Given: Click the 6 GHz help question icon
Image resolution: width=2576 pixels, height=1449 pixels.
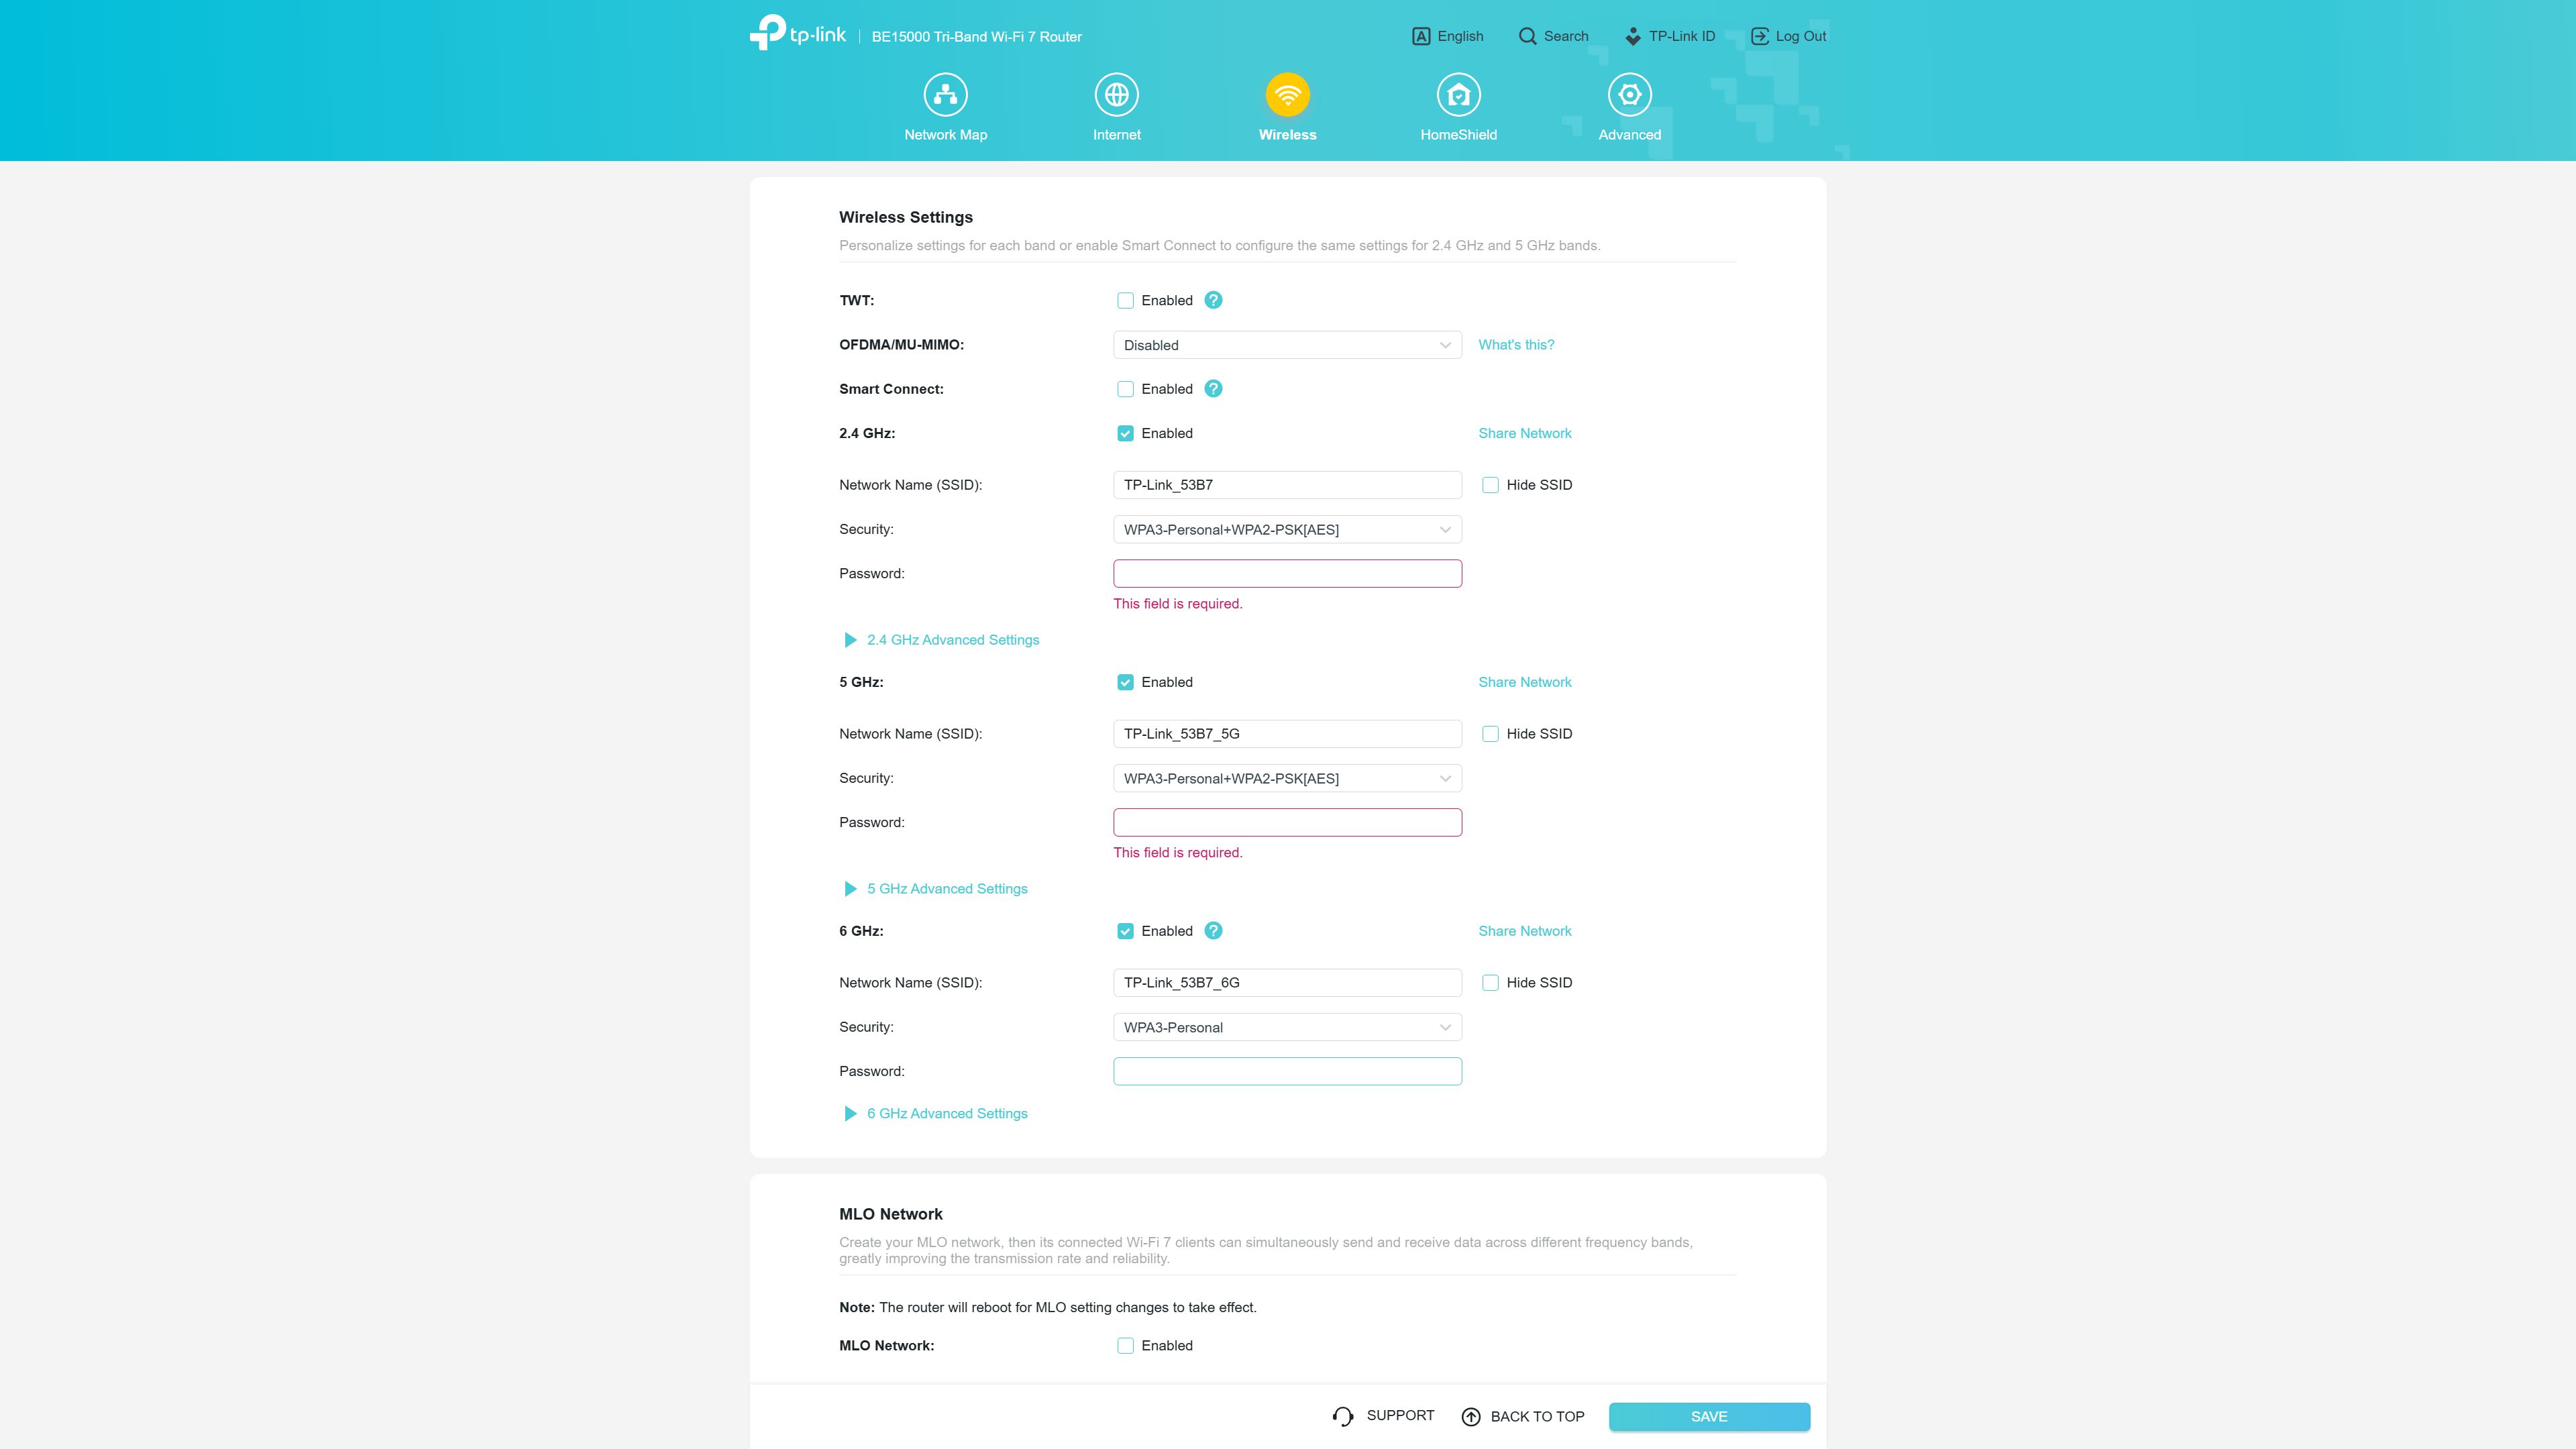Looking at the screenshot, I should 1213,931.
